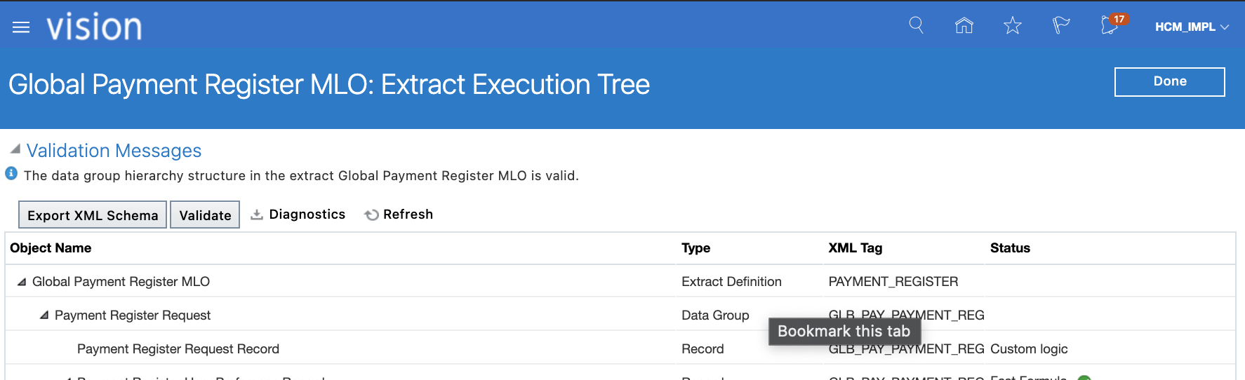The image size is (1245, 380).
Task: Click the search magnifier icon
Action: (916, 26)
